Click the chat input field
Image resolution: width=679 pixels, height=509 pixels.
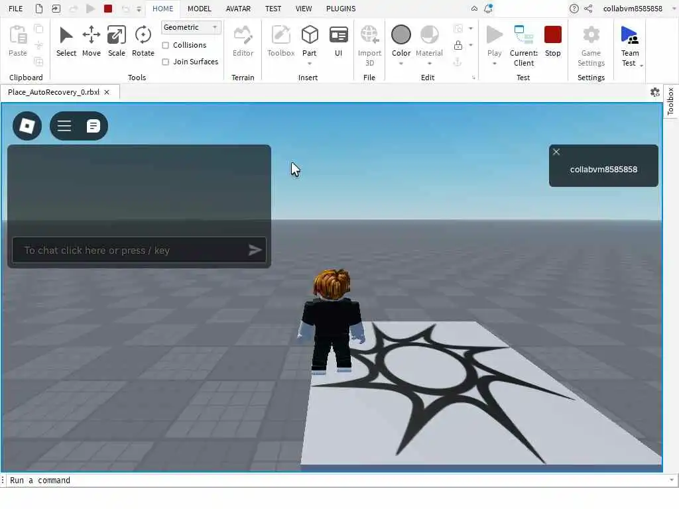(139, 250)
